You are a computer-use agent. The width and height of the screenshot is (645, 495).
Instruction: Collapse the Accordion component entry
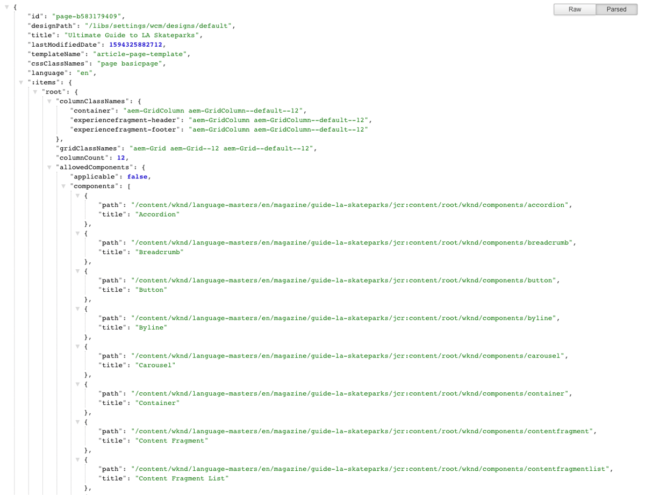[77, 196]
